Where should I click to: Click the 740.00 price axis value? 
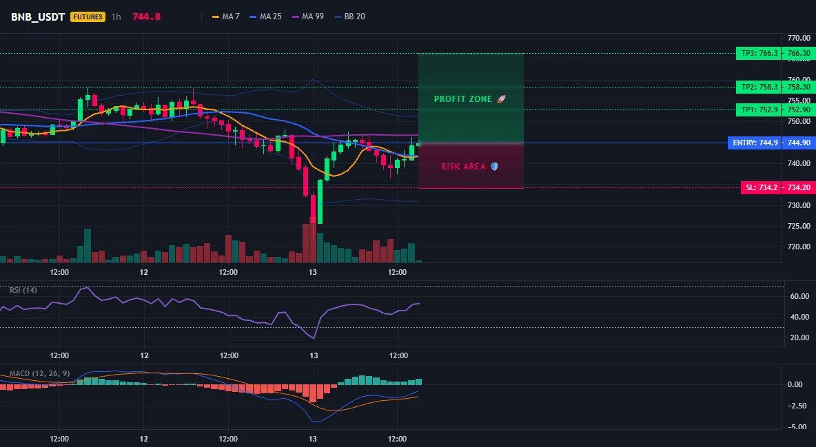pos(799,163)
